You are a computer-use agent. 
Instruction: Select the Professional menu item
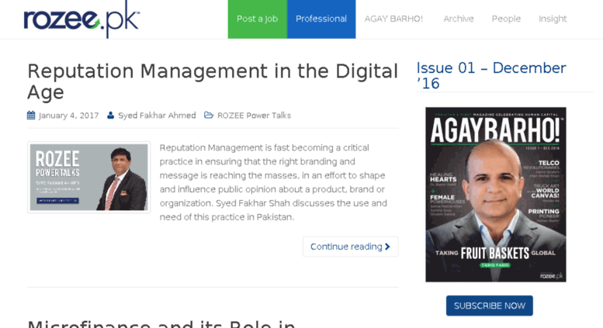[x=321, y=19]
